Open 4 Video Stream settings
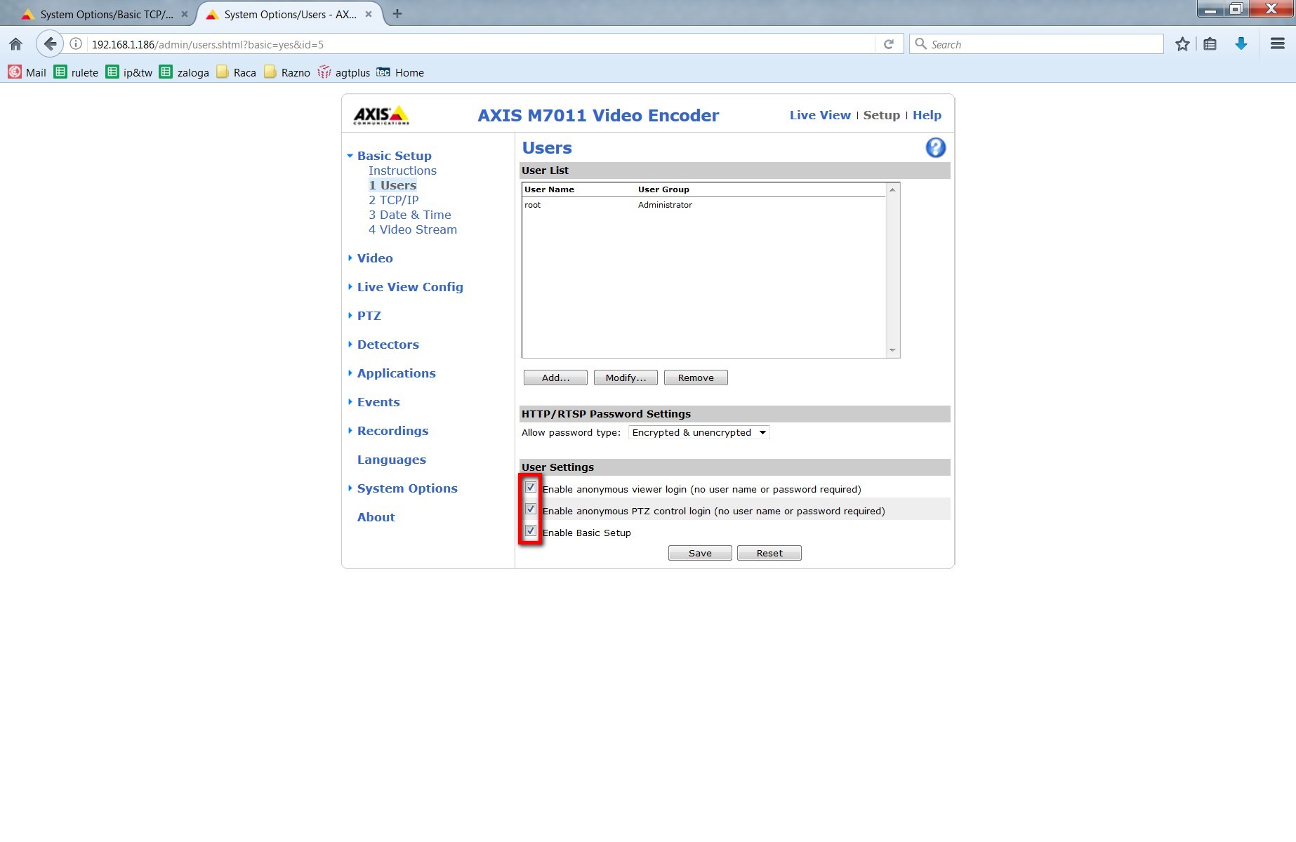Image resolution: width=1296 pixels, height=842 pixels. (413, 229)
